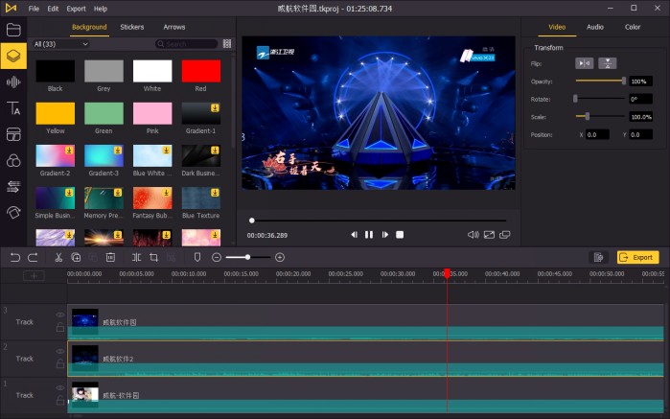Select the Gradient-2 background thumbnail
The height and width of the screenshot is (419, 670).
[56, 155]
